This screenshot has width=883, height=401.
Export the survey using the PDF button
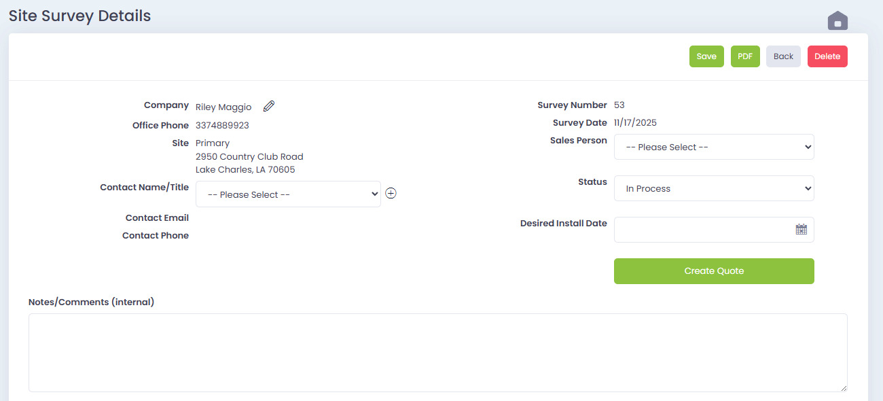point(745,56)
